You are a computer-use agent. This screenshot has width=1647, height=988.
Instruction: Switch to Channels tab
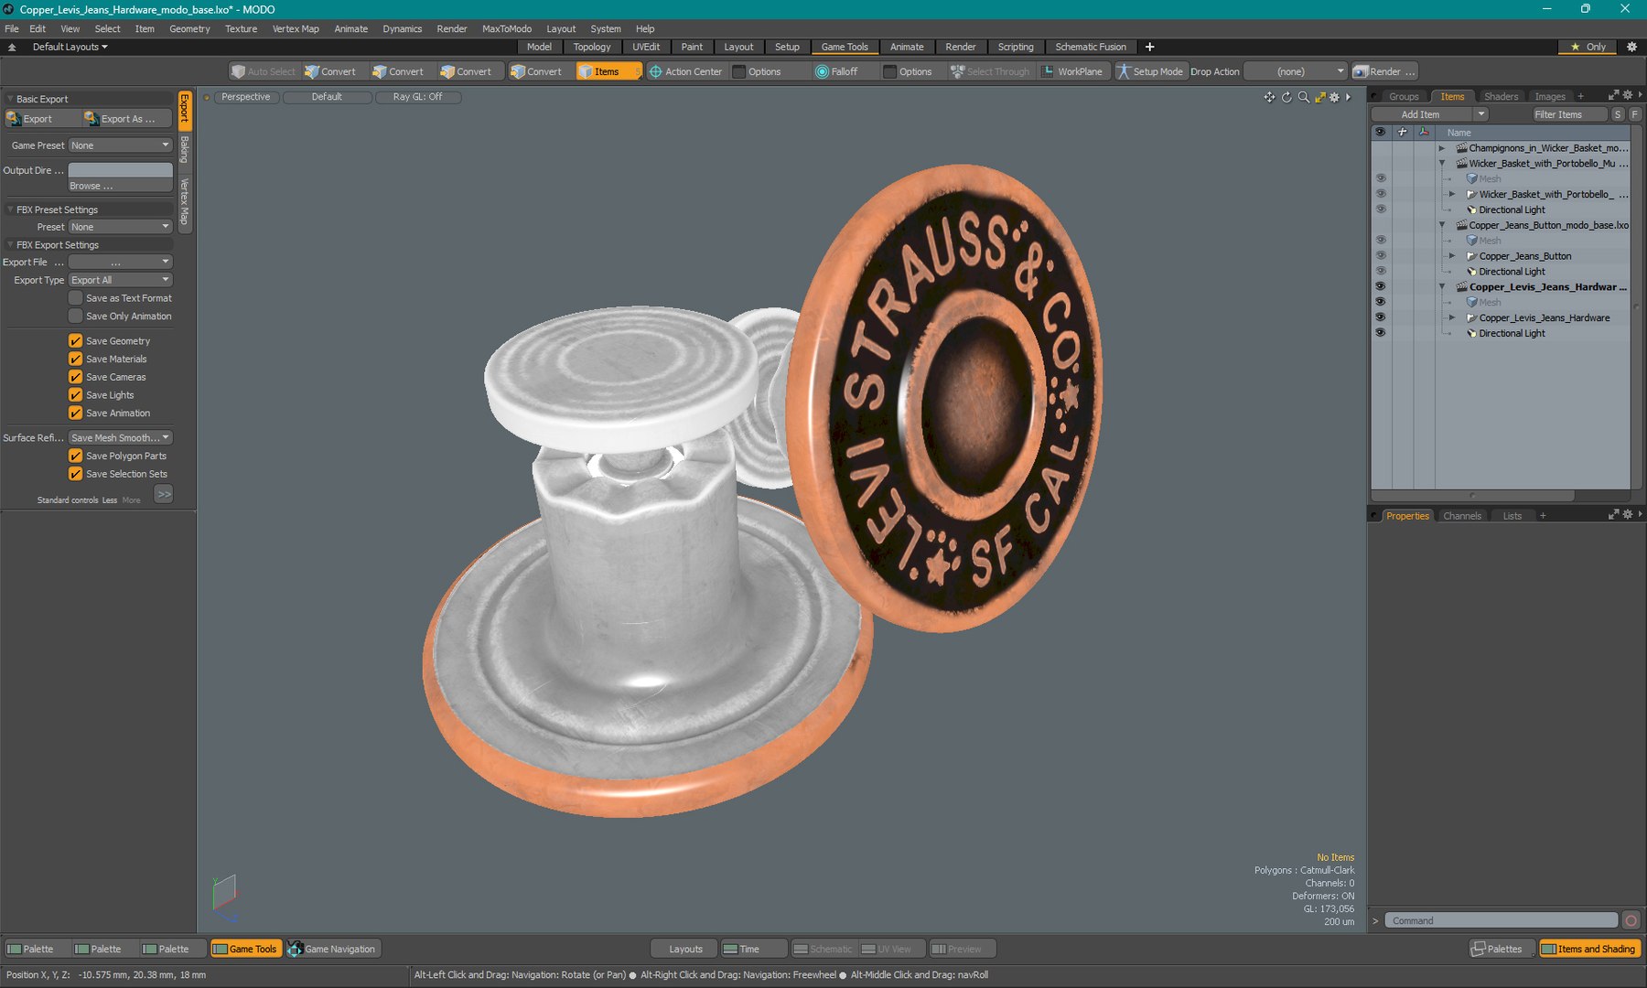[1461, 516]
